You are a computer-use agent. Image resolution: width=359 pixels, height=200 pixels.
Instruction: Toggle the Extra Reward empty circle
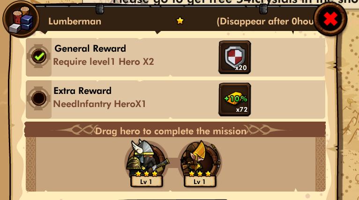pos(39,99)
